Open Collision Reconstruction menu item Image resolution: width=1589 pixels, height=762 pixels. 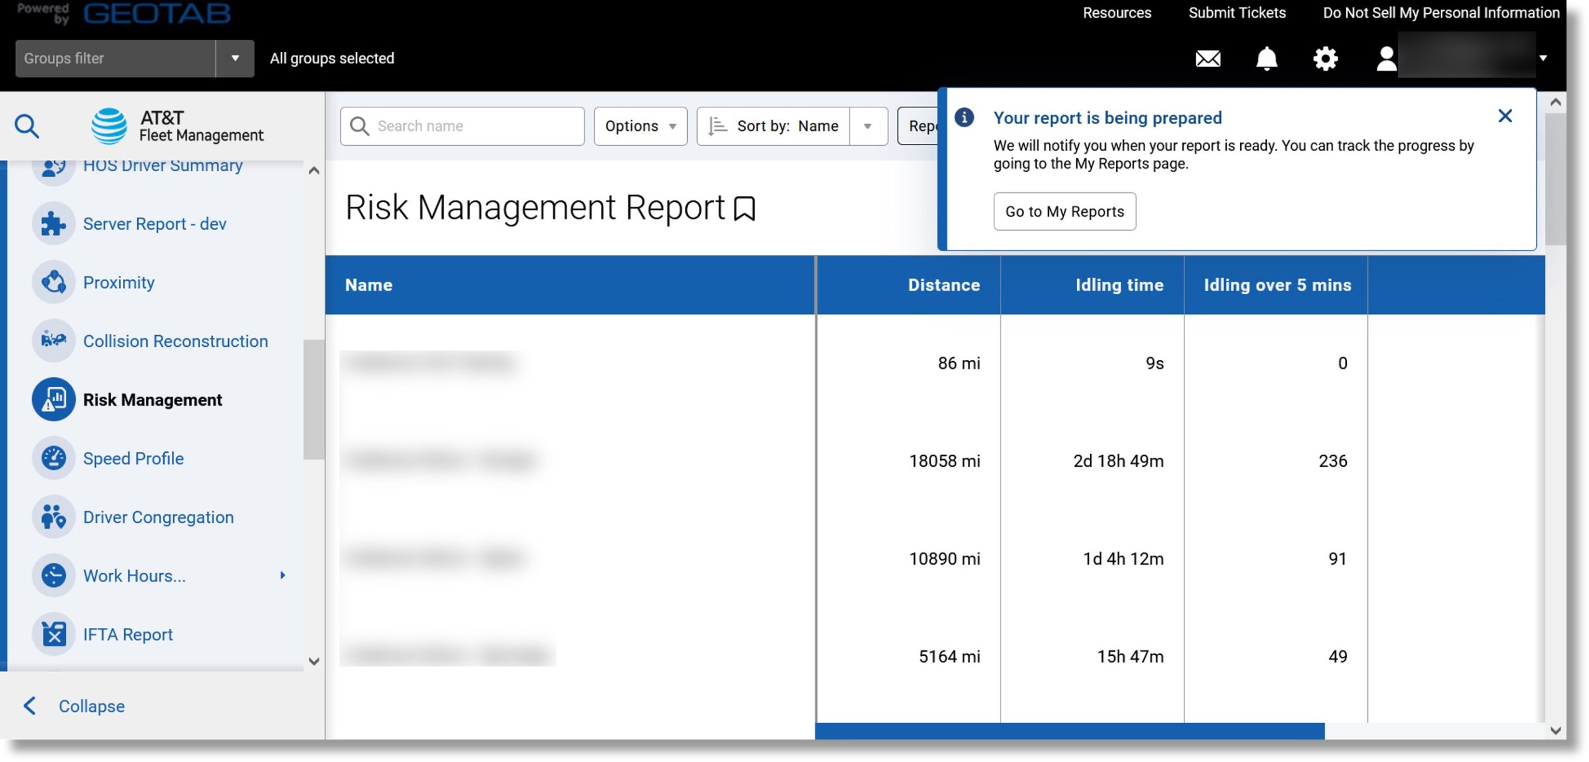[x=176, y=341]
